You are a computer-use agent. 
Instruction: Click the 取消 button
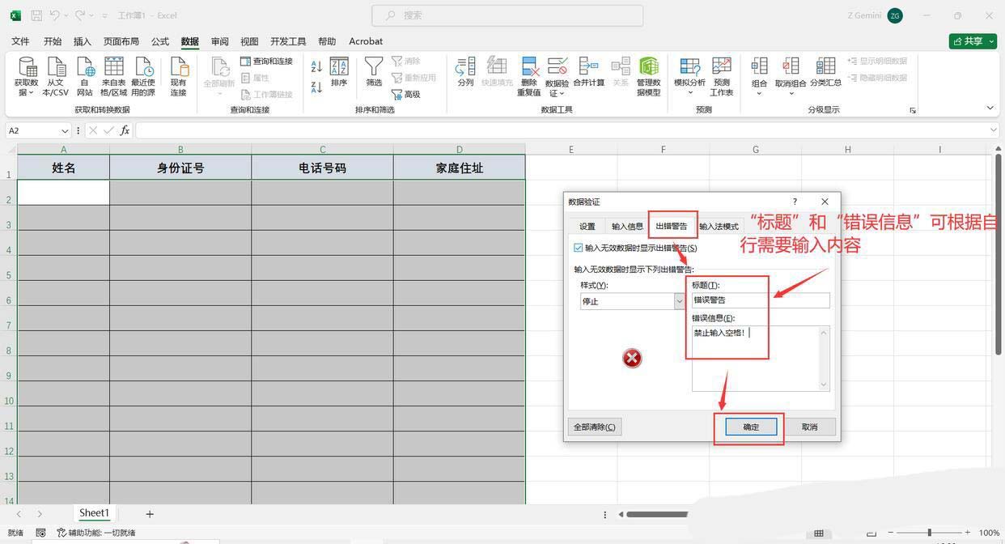809,427
